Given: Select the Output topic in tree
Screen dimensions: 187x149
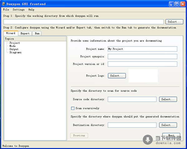Looking at the screenshot, I should tap(14, 49).
